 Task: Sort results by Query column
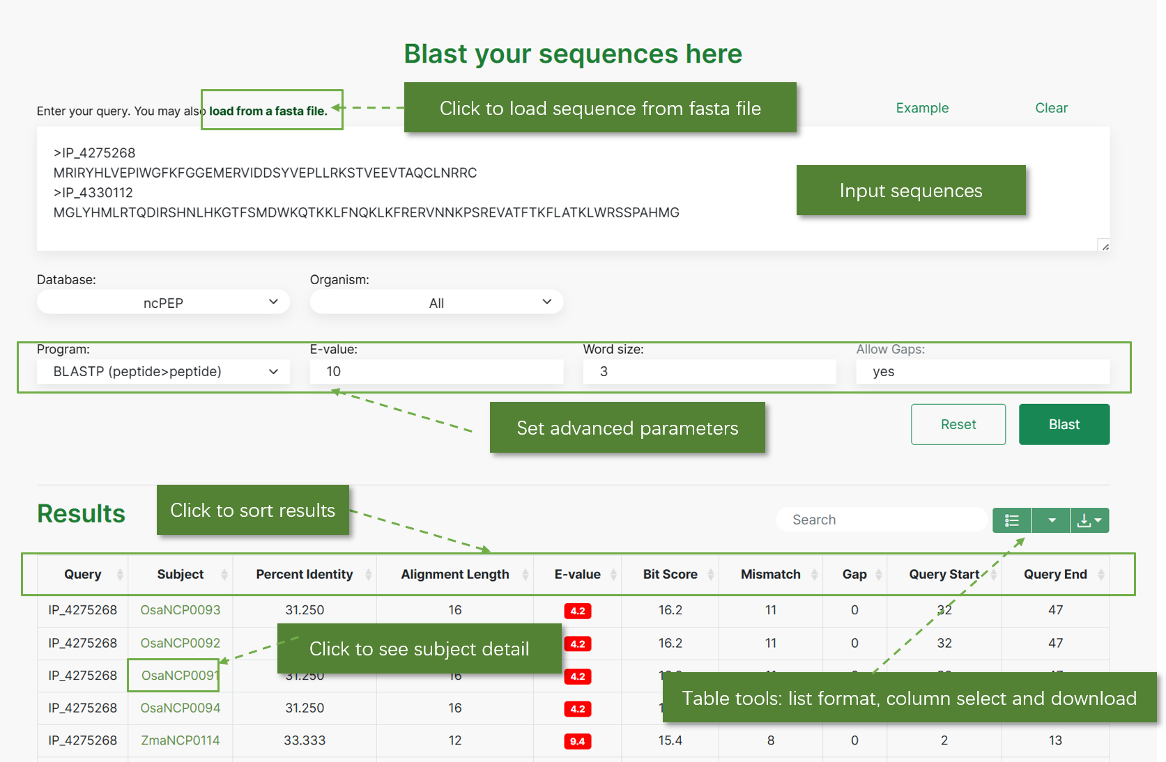[83, 575]
